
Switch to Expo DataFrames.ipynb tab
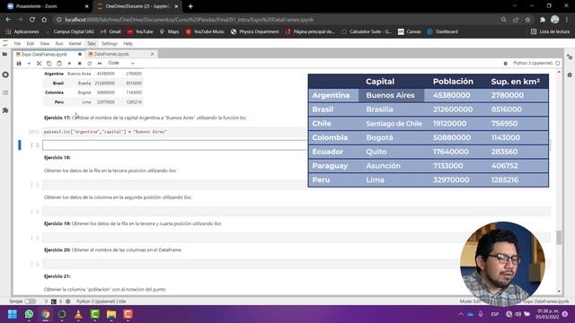[x=44, y=54]
